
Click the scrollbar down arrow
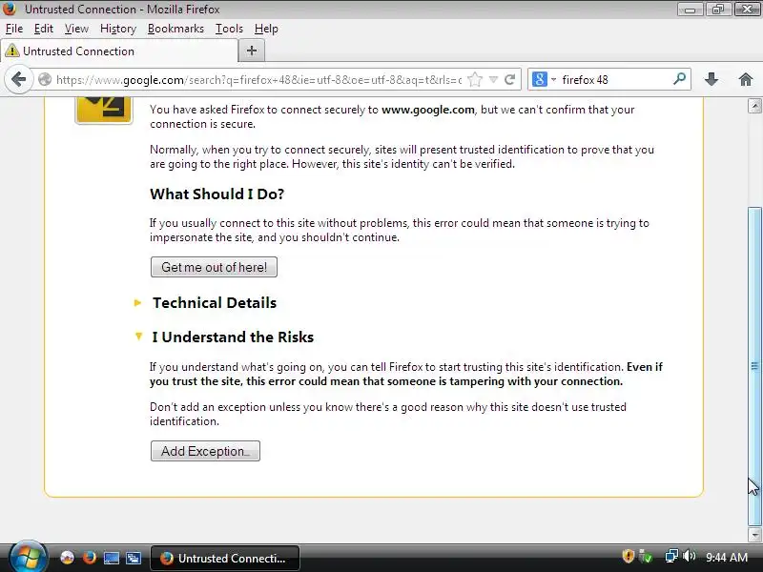coord(754,535)
